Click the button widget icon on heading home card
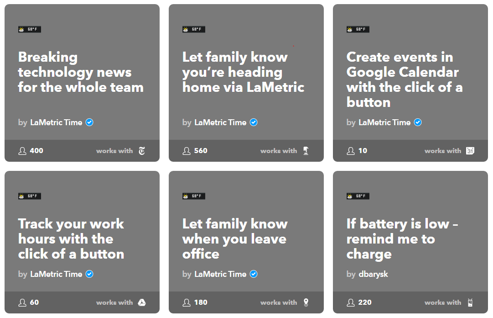Image resolution: width=493 pixels, height=318 pixels. click(x=306, y=151)
